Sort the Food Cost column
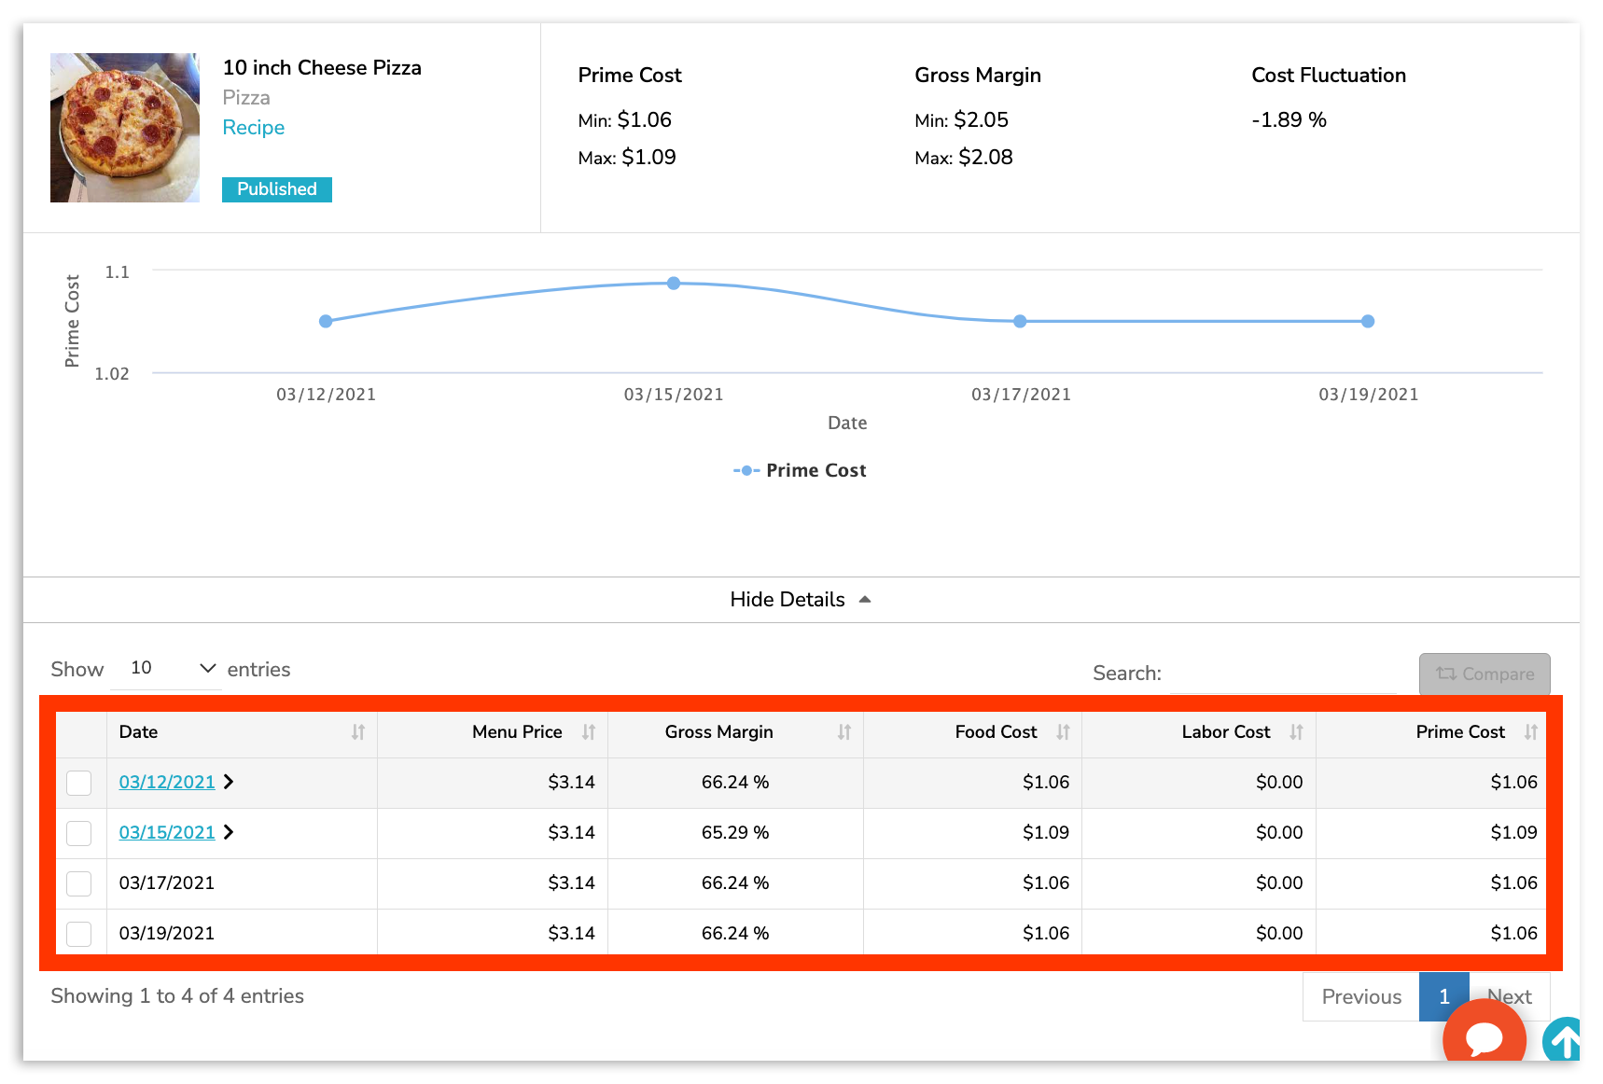This screenshot has height=1084, width=1603. click(x=1064, y=733)
